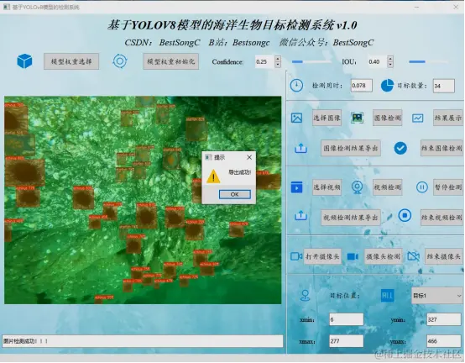Click the blue cube model icon
Image resolution: width=465 pixels, height=363 pixels.
24,61
